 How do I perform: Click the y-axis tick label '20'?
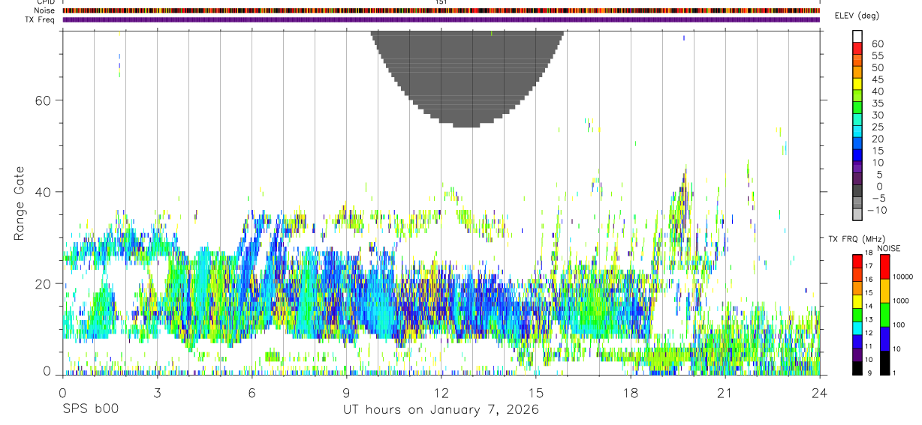(42, 283)
